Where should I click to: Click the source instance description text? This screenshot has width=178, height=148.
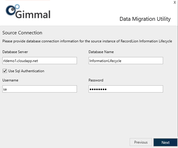point(87,41)
